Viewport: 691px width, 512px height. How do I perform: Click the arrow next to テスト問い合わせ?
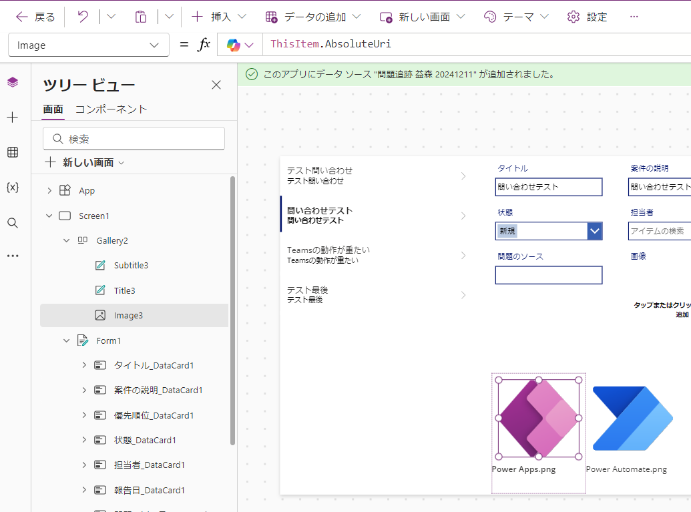(463, 176)
